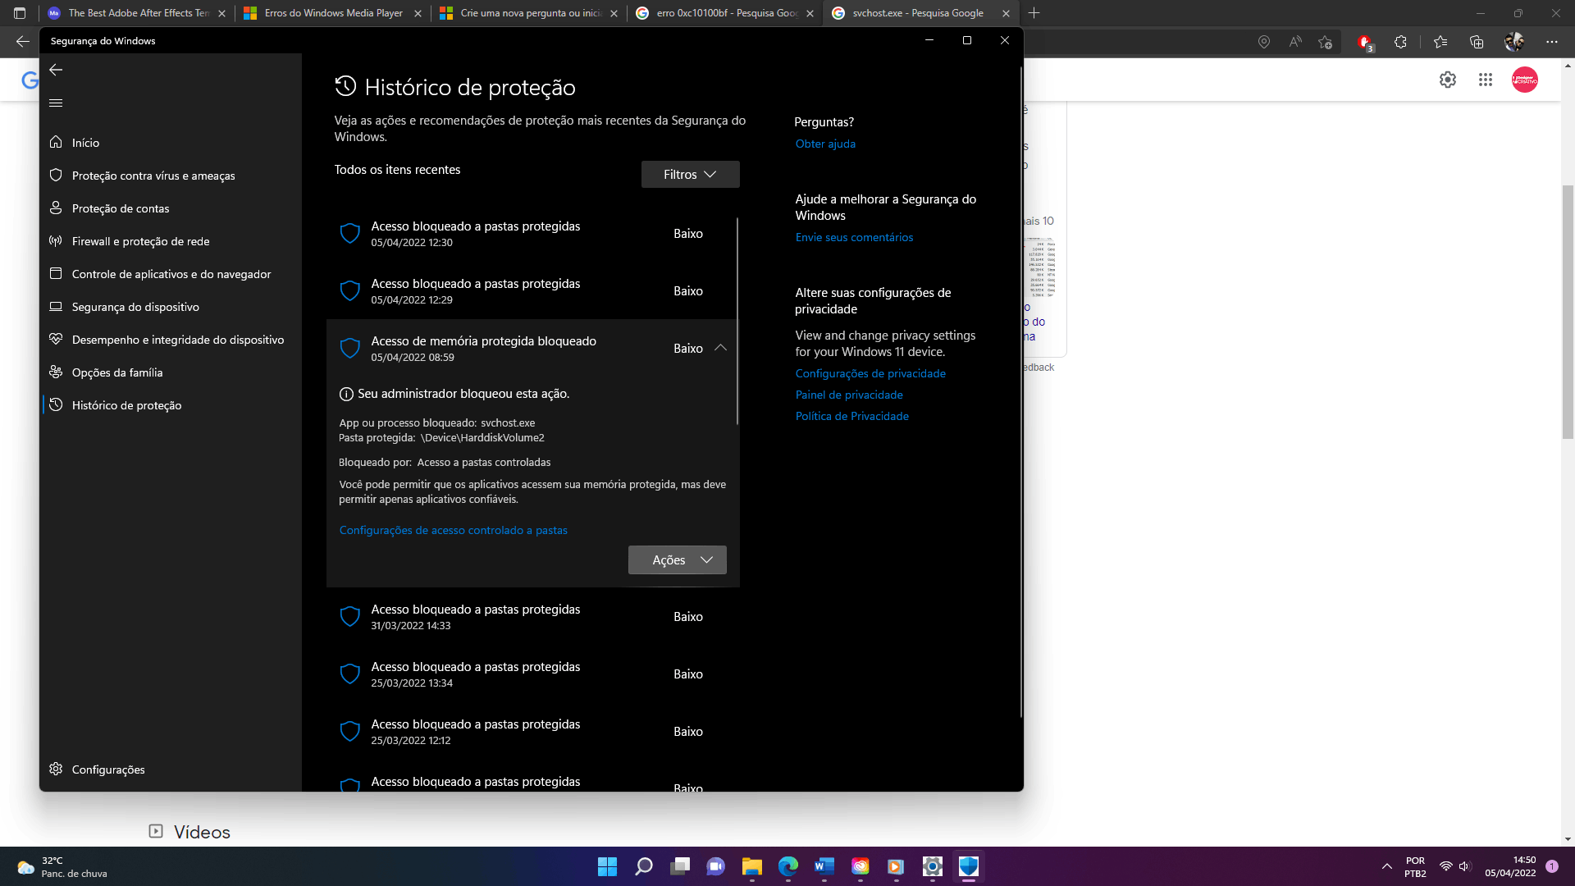Select Segurança do dispositivo
1575x886 pixels.
click(171, 307)
